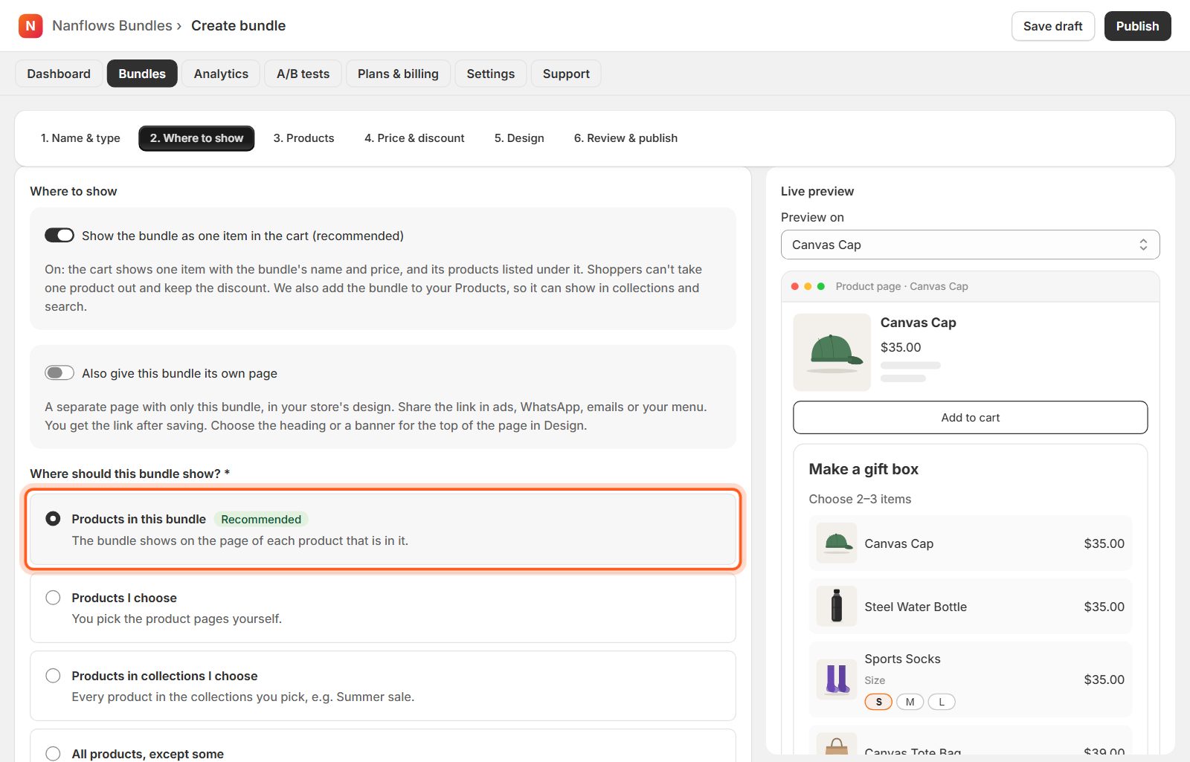Select Products in this bundle radio

(x=53, y=519)
